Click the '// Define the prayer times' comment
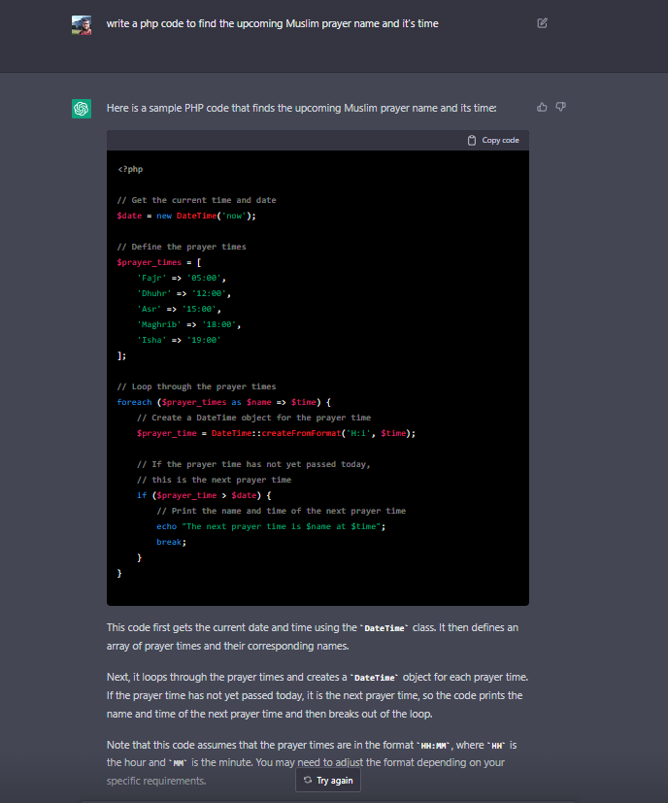Screen dimensions: 668x803 (182, 247)
